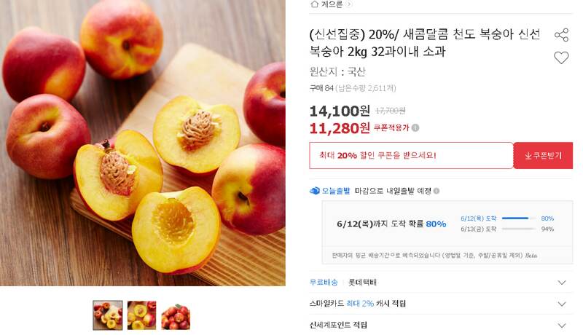Select the first peach thumbnail
583x335 pixels.
[107, 315]
